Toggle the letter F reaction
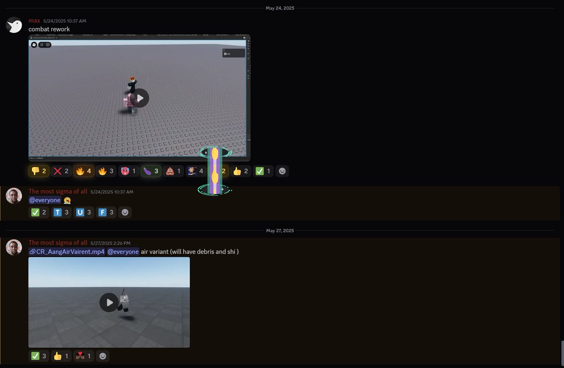 (106, 212)
